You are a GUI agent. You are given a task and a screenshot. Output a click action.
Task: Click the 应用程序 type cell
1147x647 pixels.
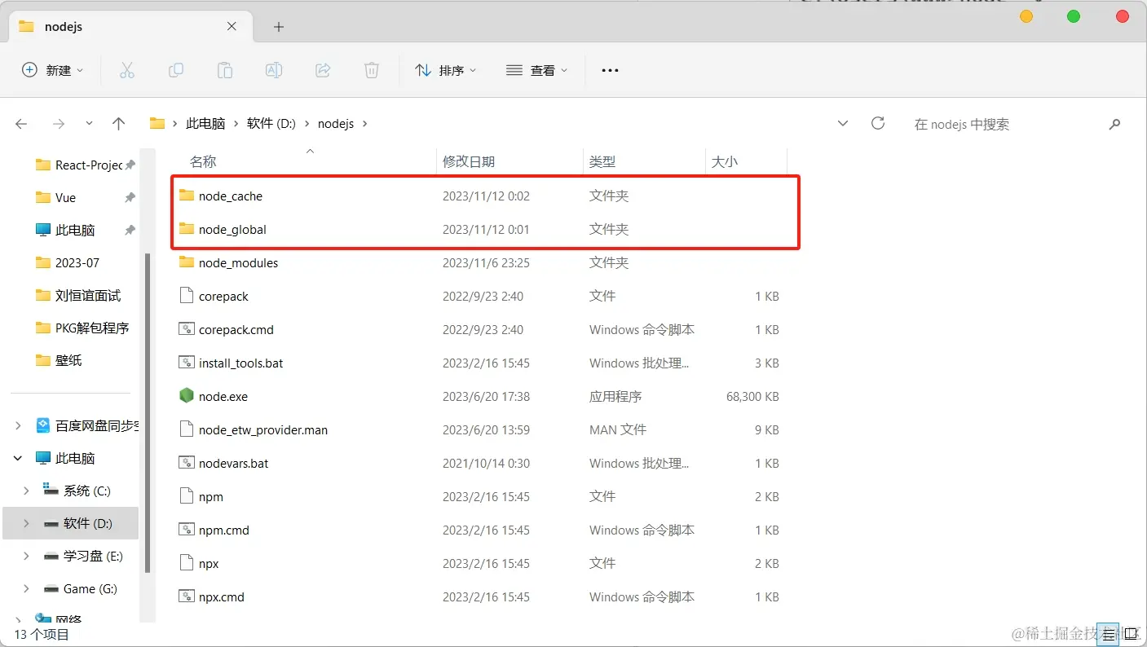coord(615,396)
